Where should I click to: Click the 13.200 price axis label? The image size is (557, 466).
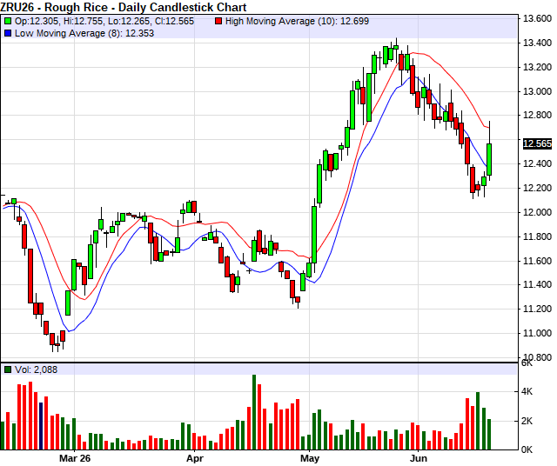coord(537,67)
